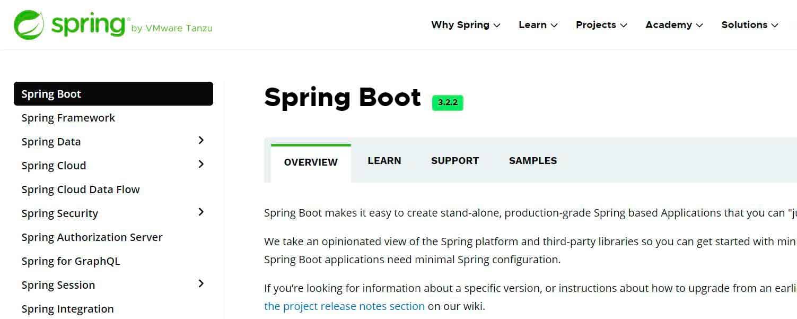Open the Projects navigation menu
The width and height of the screenshot is (797, 319).
(601, 25)
